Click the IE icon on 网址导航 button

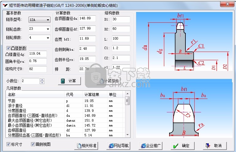(x=111, y=146)
